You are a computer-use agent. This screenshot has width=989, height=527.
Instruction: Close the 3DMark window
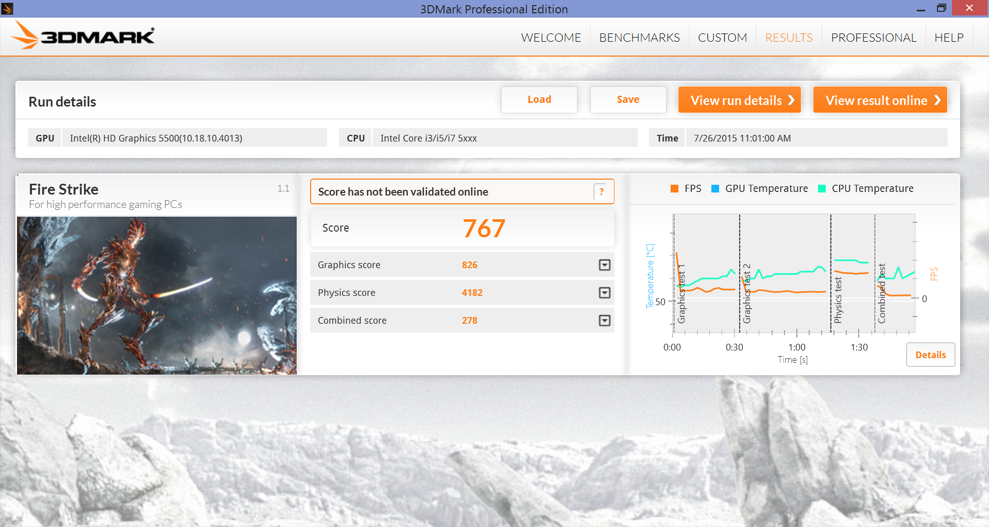point(969,8)
